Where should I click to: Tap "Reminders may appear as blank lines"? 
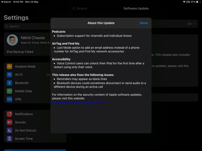click(x=82, y=79)
